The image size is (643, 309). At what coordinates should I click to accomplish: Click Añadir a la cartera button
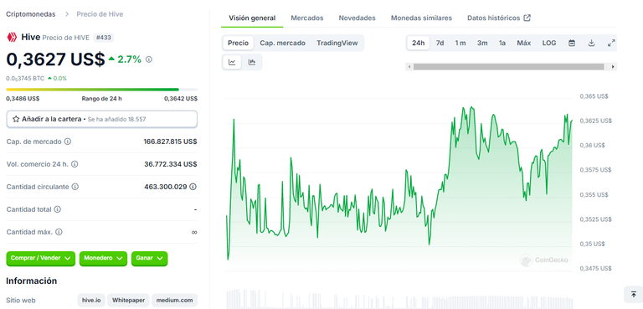coord(101,119)
